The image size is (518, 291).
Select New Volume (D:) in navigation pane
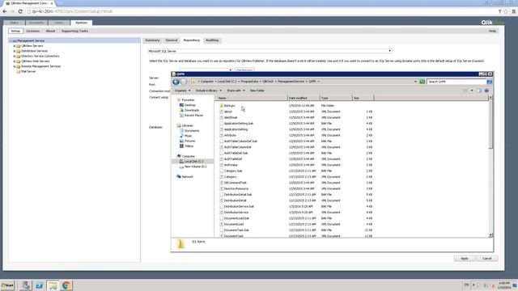pyautogui.click(x=193, y=167)
